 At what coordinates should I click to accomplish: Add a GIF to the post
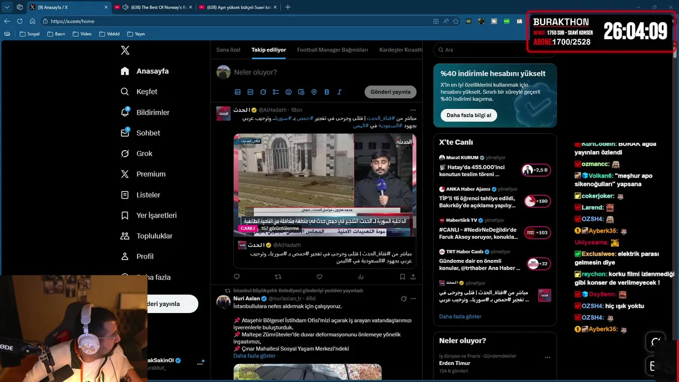250,92
